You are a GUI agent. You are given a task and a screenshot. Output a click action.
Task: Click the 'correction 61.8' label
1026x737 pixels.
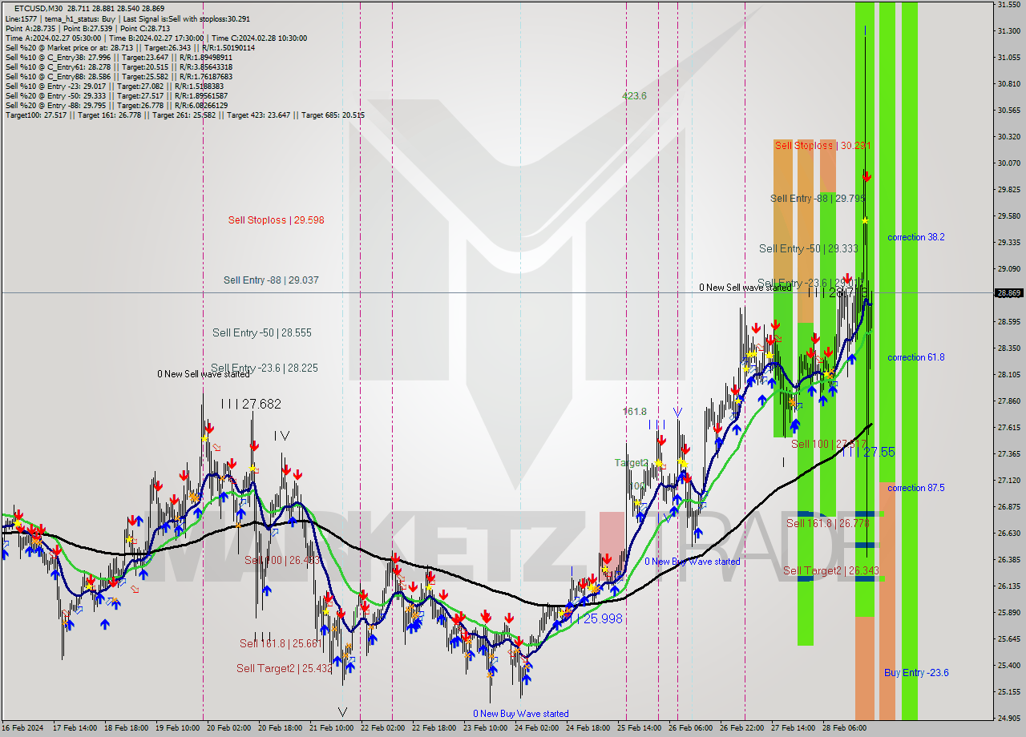click(915, 357)
